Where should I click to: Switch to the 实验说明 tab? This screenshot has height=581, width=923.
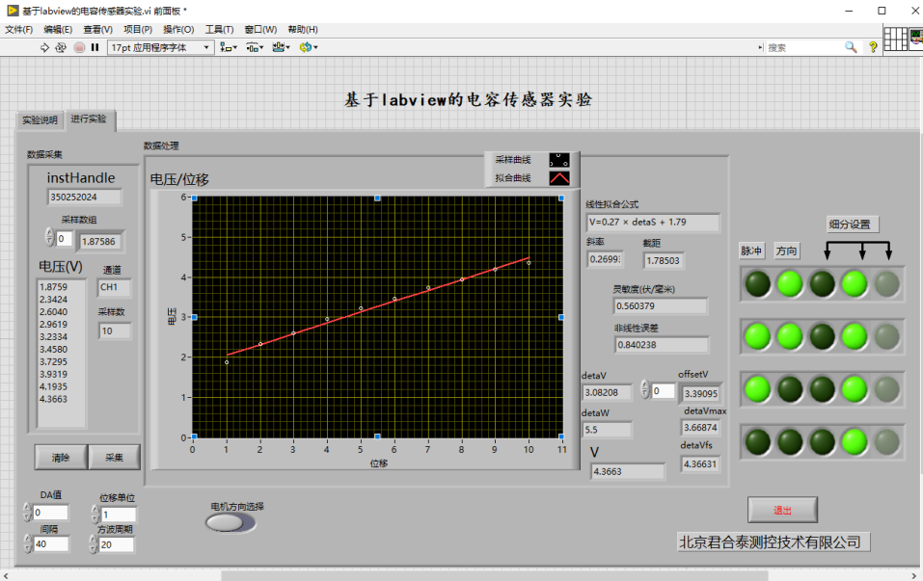tap(40, 121)
